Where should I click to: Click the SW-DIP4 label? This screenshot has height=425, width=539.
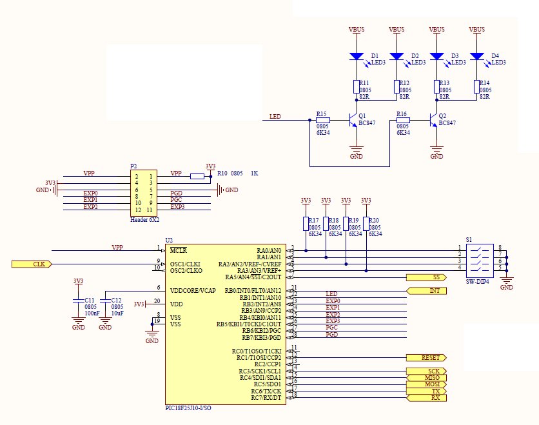tap(478, 282)
